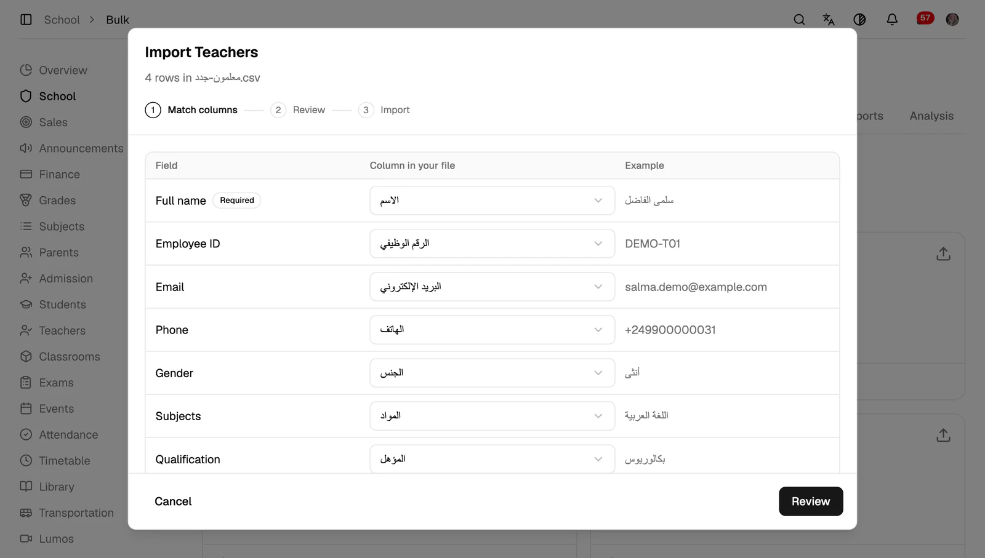Open the Email column dropdown
Viewport: 985px width, 558px height.
point(492,287)
